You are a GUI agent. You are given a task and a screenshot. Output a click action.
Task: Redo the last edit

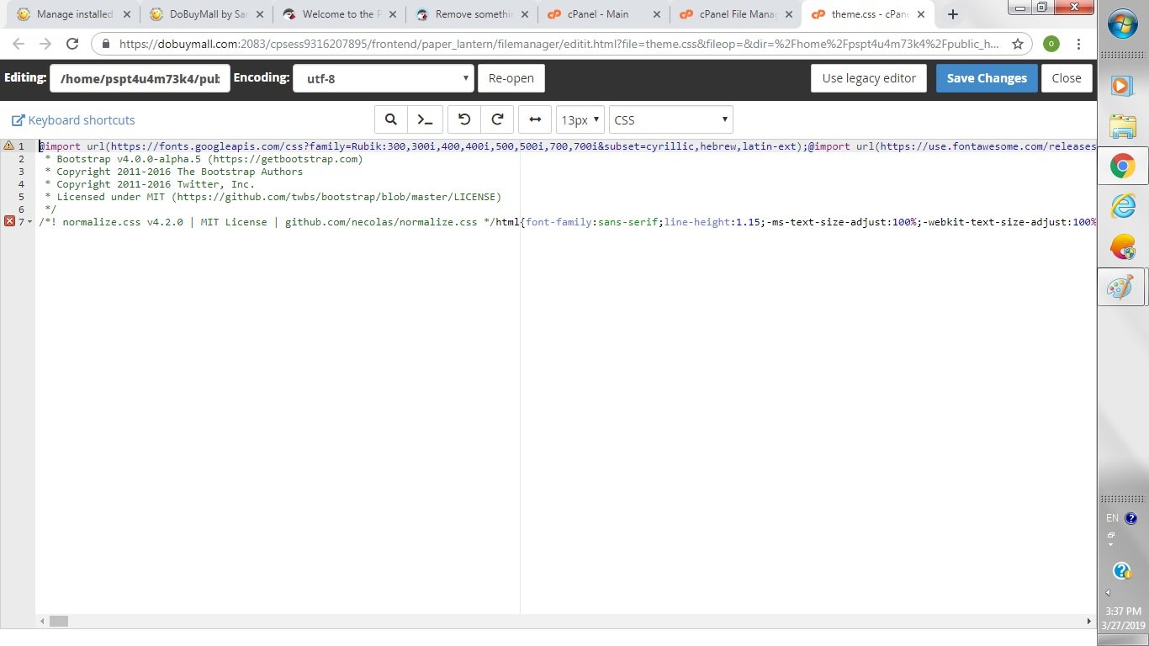497,119
